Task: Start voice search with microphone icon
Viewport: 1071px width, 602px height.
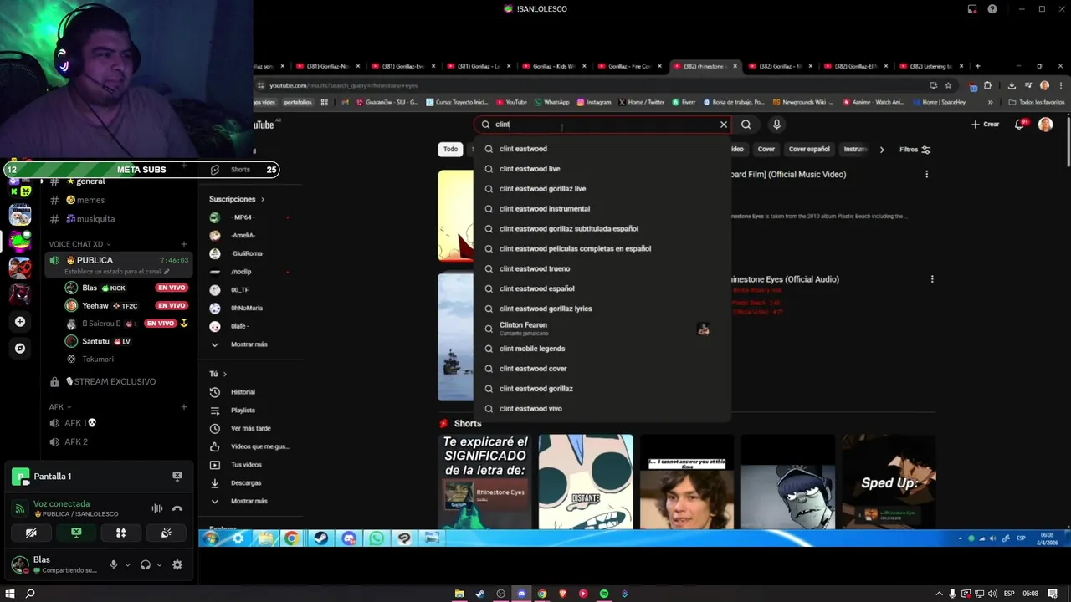Action: pos(776,125)
